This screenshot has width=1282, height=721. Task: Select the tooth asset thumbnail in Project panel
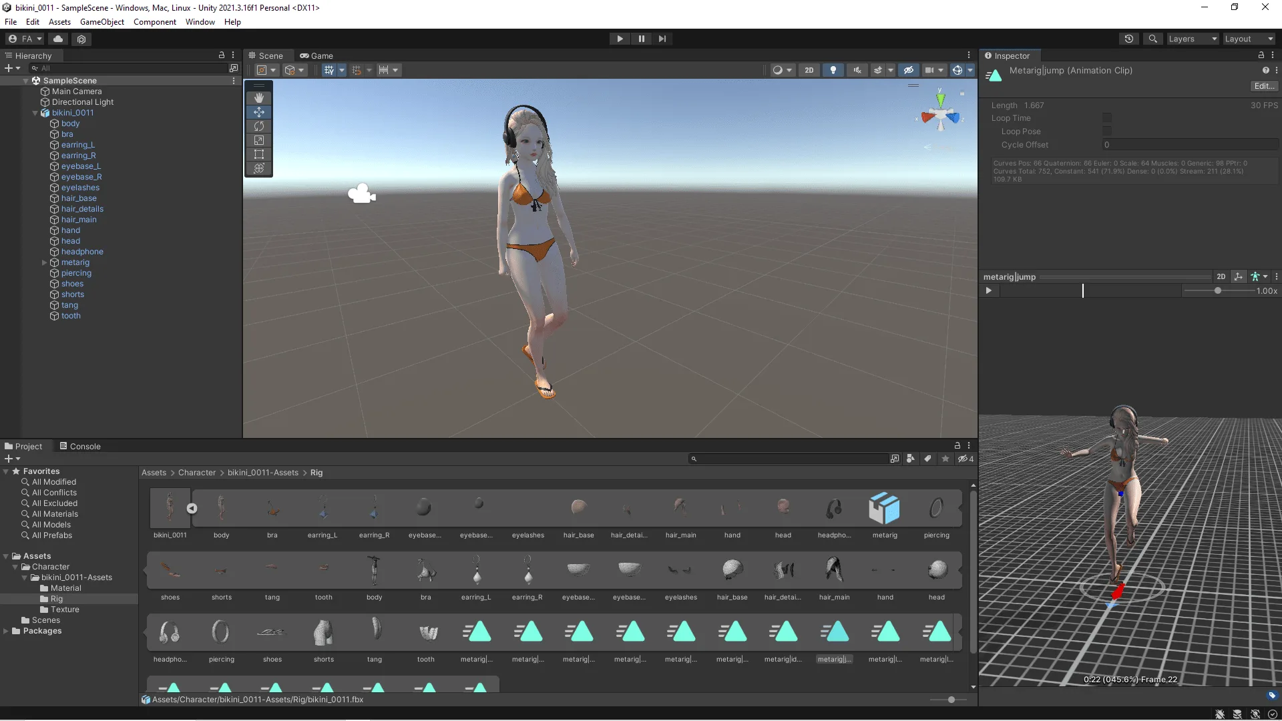point(324,571)
